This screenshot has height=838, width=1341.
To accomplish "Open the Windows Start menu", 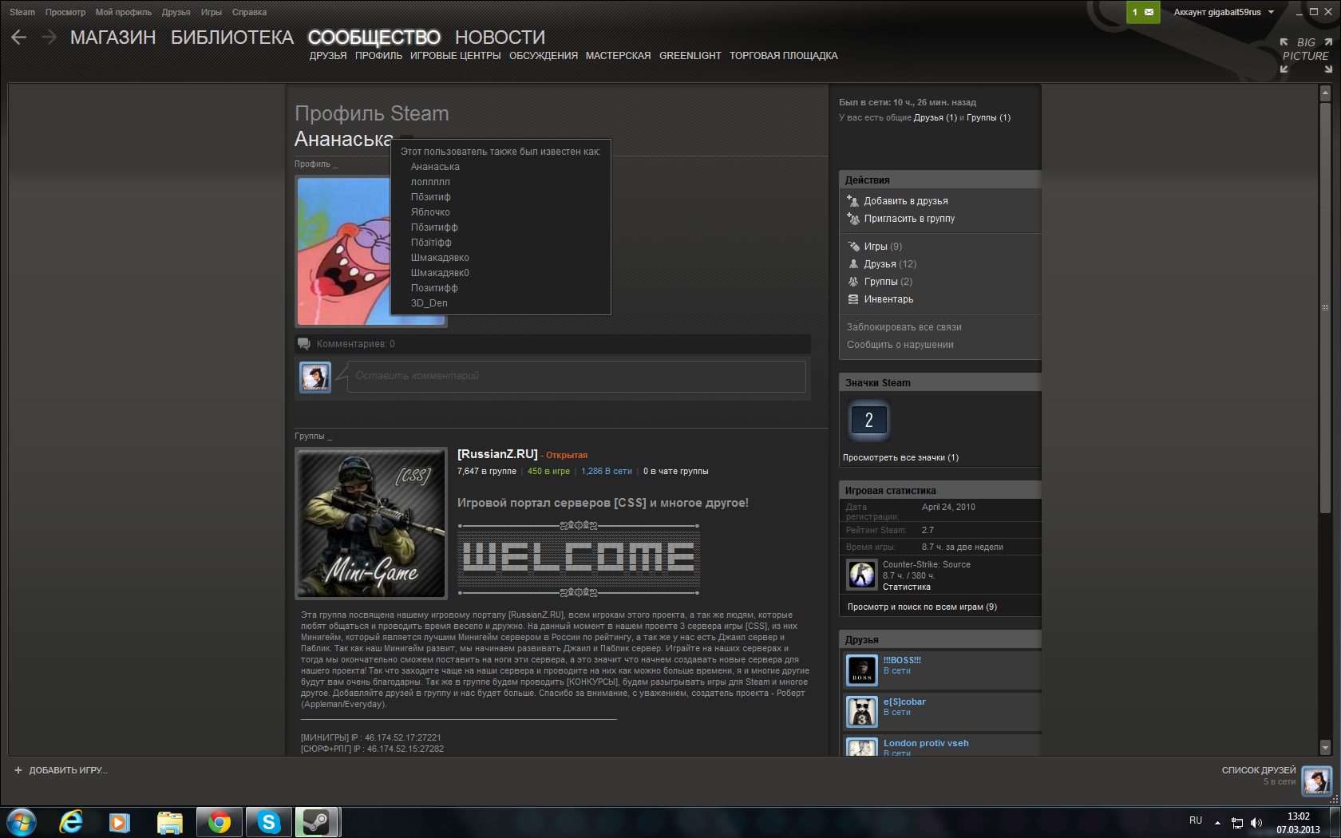I will click(22, 822).
